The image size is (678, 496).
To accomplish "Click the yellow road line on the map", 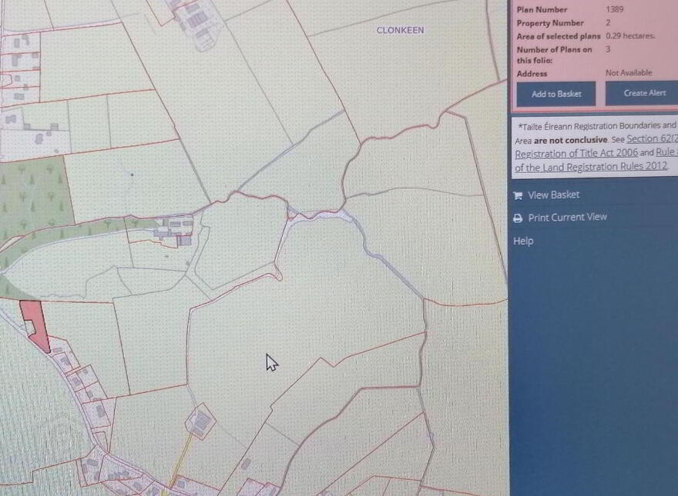I will 180,463.
